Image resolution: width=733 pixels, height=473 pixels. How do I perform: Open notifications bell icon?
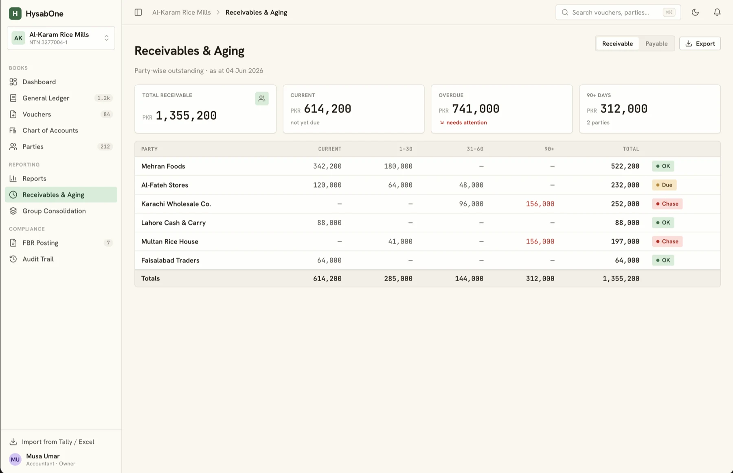pyautogui.click(x=717, y=12)
